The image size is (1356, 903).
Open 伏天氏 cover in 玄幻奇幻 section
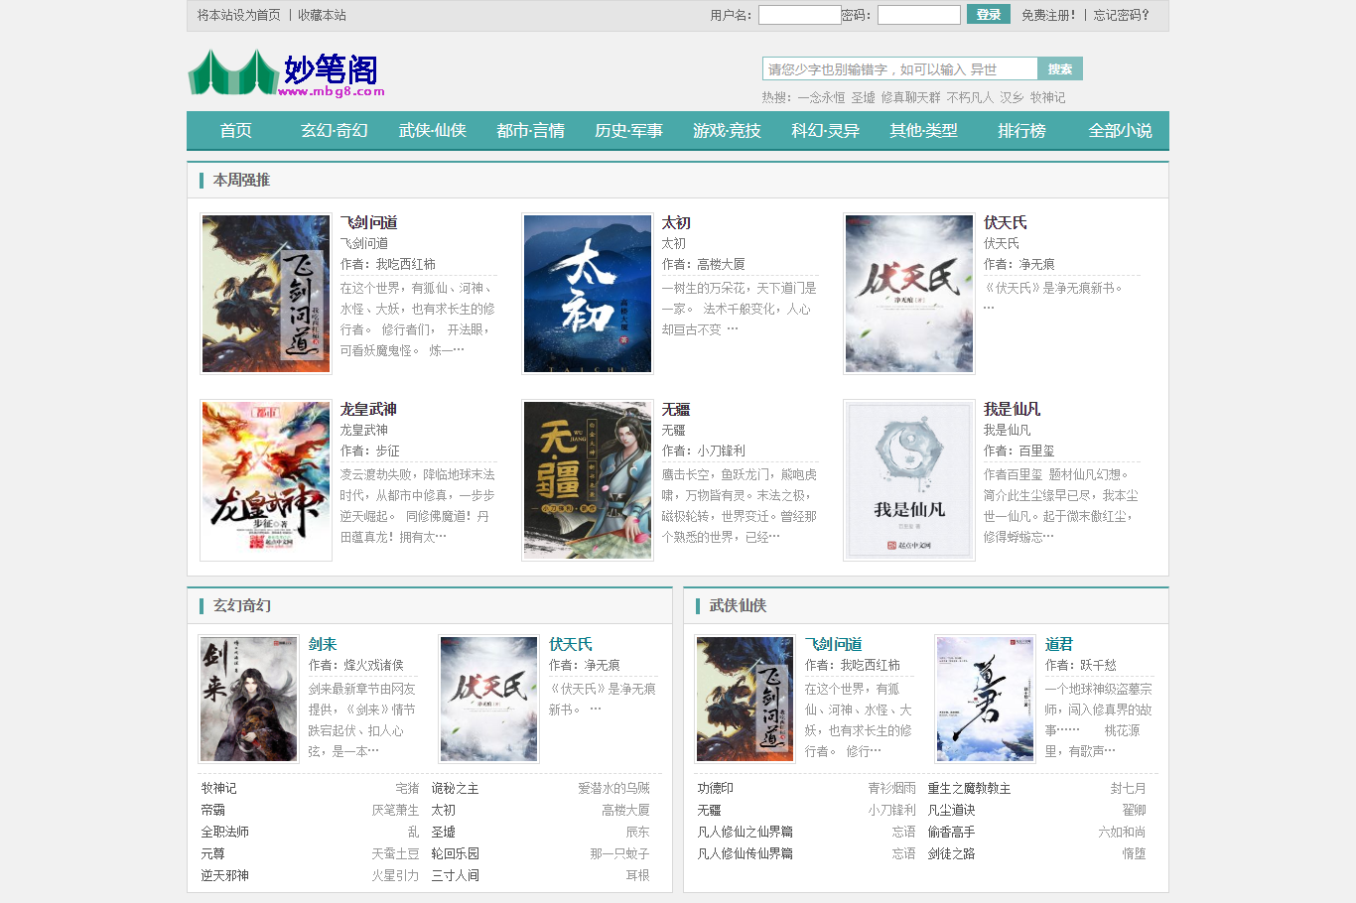point(488,700)
